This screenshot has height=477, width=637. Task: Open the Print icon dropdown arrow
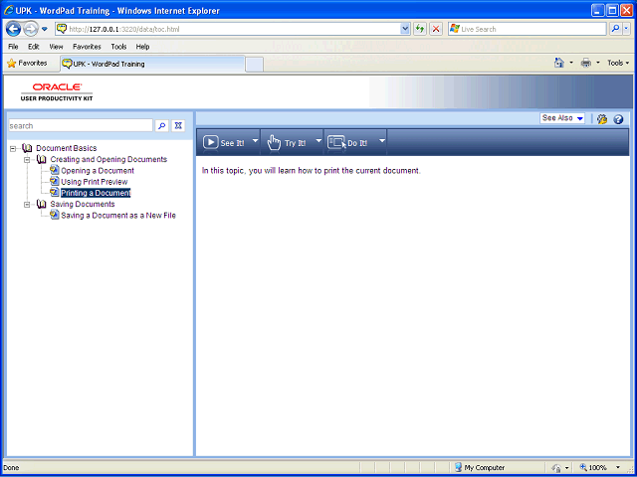[x=597, y=63]
